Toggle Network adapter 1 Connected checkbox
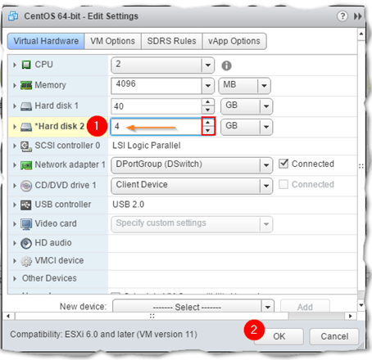The height and width of the screenshot is (360, 372). [284, 164]
